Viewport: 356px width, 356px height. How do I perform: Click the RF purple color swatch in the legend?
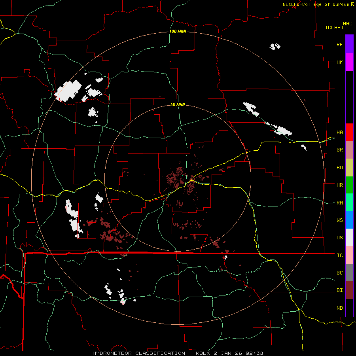(349, 44)
